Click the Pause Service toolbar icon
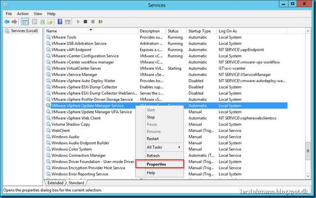The height and width of the screenshot is (198, 316). 93,22
